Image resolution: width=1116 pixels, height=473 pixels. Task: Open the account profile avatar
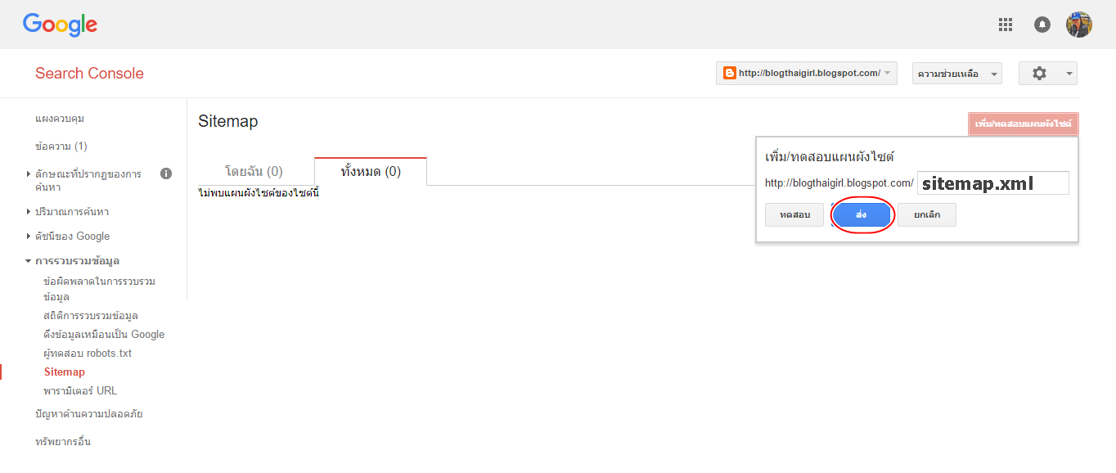[x=1079, y=25]
